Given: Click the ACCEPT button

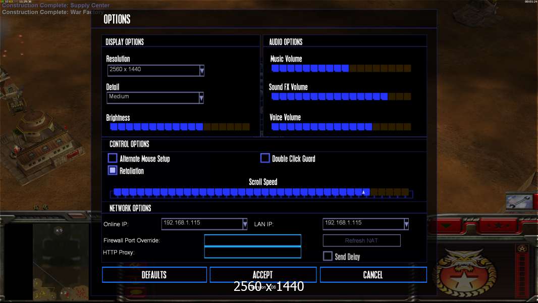Looking at the screenshot, I should pos(263,275).
